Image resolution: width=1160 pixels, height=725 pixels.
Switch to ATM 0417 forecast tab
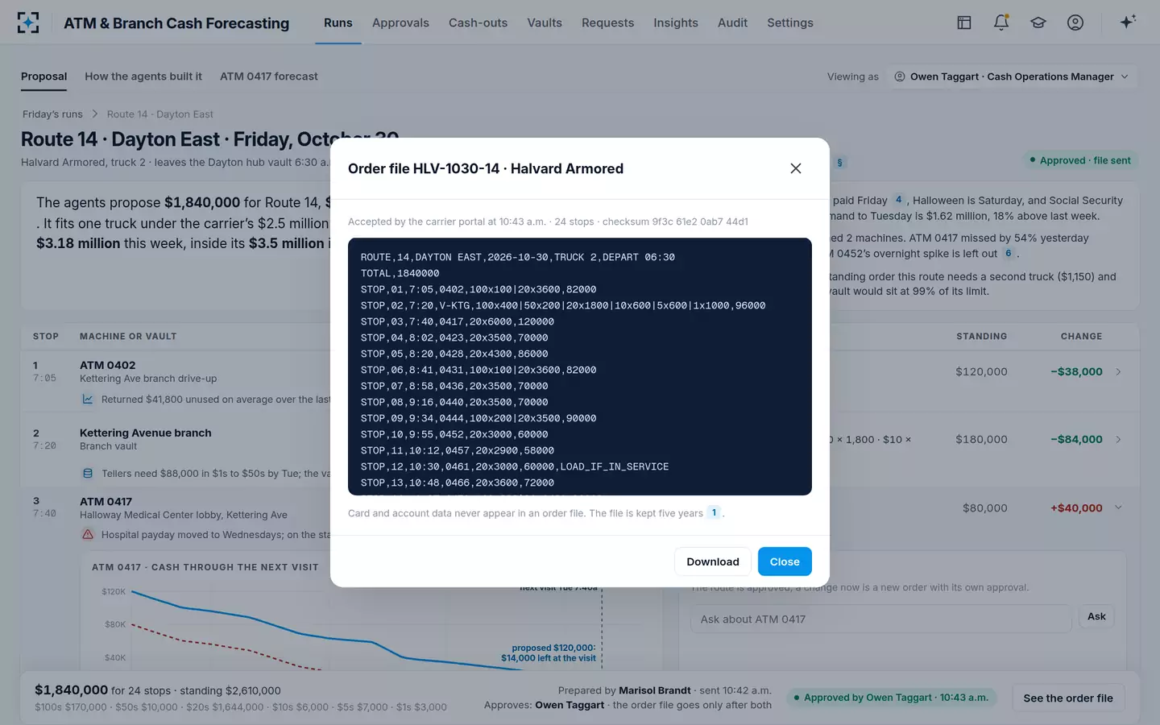269,77
